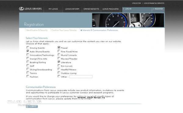Viewport: 183px width, 113px height.
Task: Check the Golf checkbox
Action: pyautogui.click(x=28, y=65)
